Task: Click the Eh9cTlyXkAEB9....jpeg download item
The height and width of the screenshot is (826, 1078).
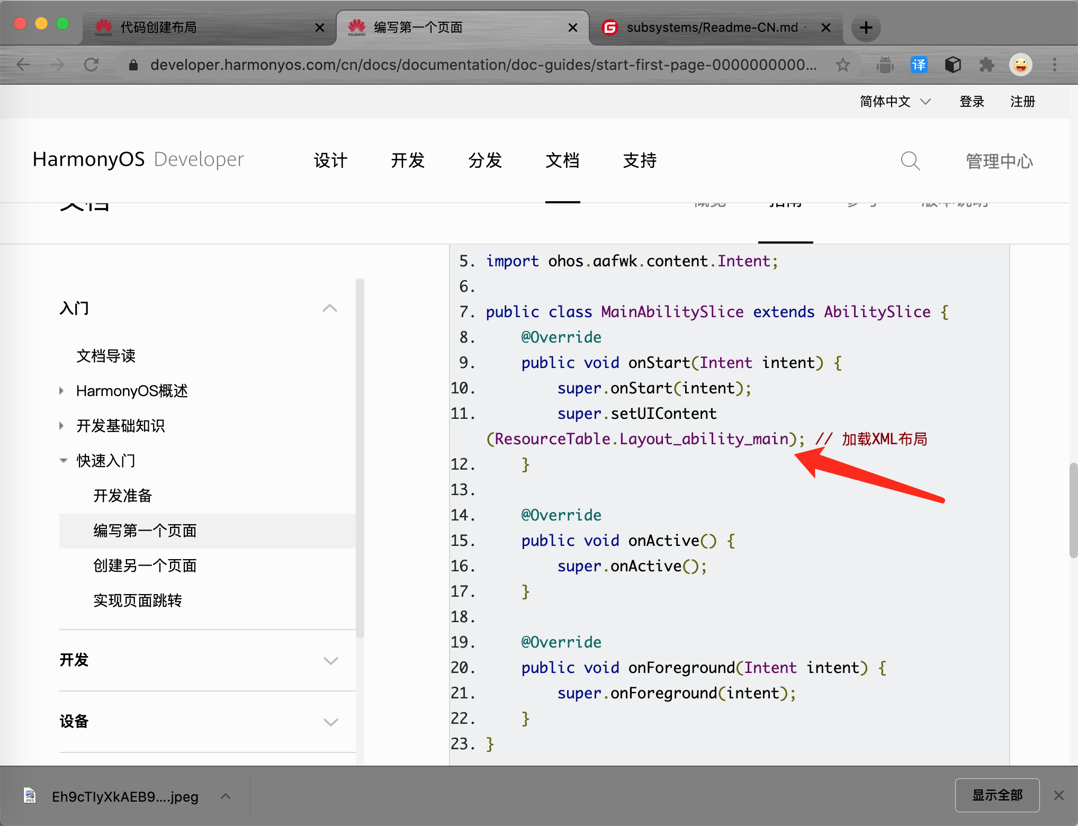Action: click(x=125, y=796)
